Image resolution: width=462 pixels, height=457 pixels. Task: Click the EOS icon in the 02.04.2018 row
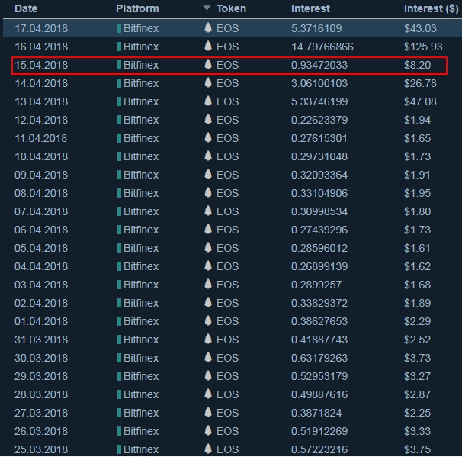208,302
